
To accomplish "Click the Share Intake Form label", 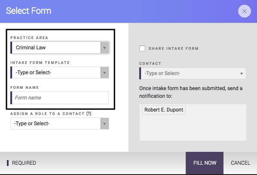I will (x=173, y=48).
